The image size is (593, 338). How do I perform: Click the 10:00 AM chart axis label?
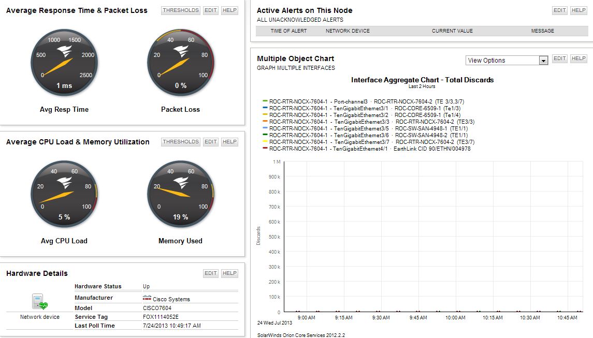click(x=455, y=318)
